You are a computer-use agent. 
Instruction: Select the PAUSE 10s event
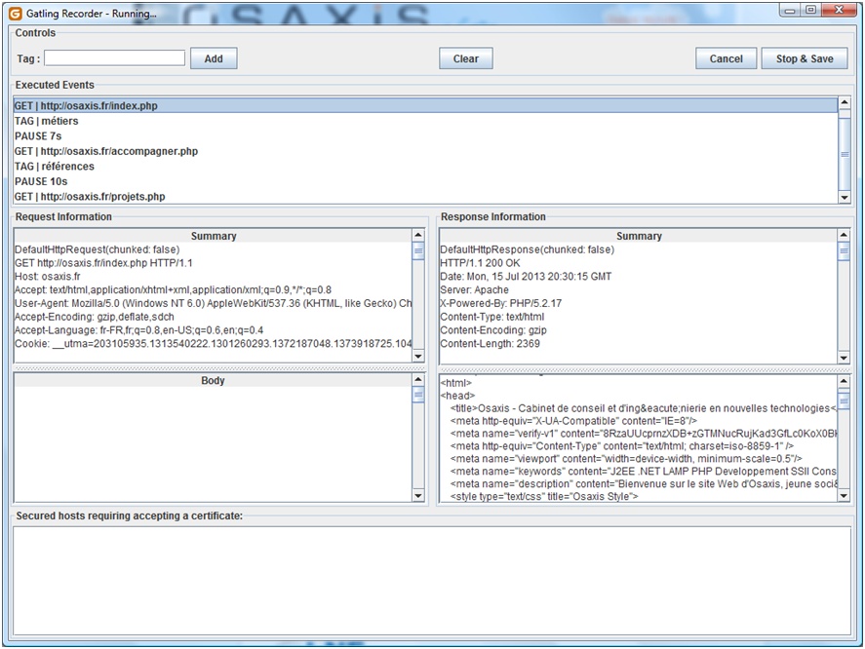425,181
